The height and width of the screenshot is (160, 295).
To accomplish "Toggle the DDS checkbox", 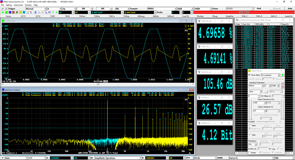I will [x=278, y=149].
